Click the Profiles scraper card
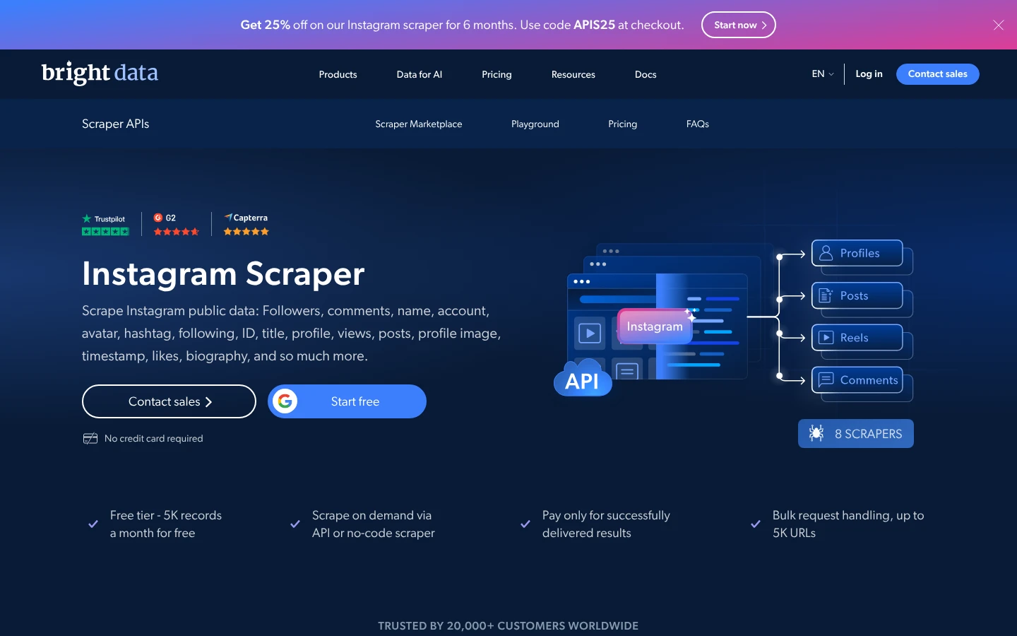This screenshot has height=636, width=1017. tap(857, 253)
